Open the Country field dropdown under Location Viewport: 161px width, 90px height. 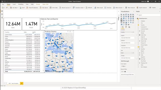pyautogui.click(x=132, y=32)
